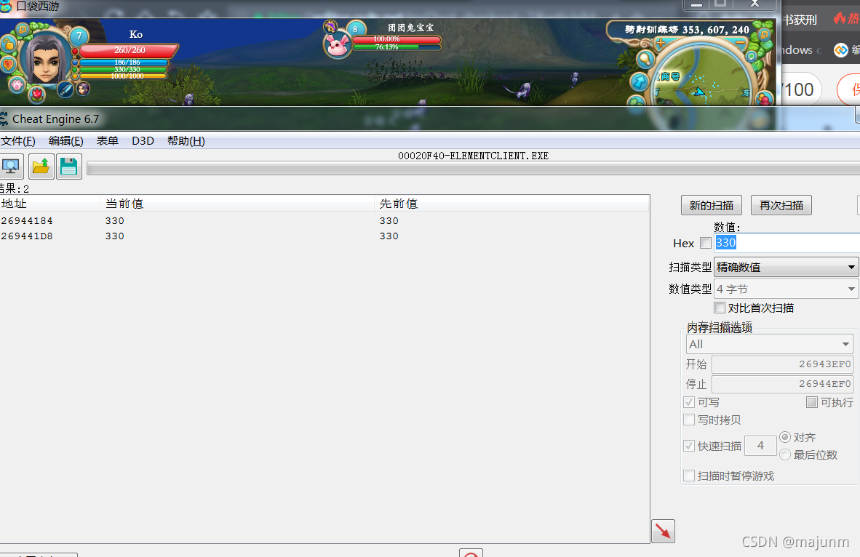Tick the 对比首次扫描 checkbox
860x557 pixels.
(x=720, y=308)
